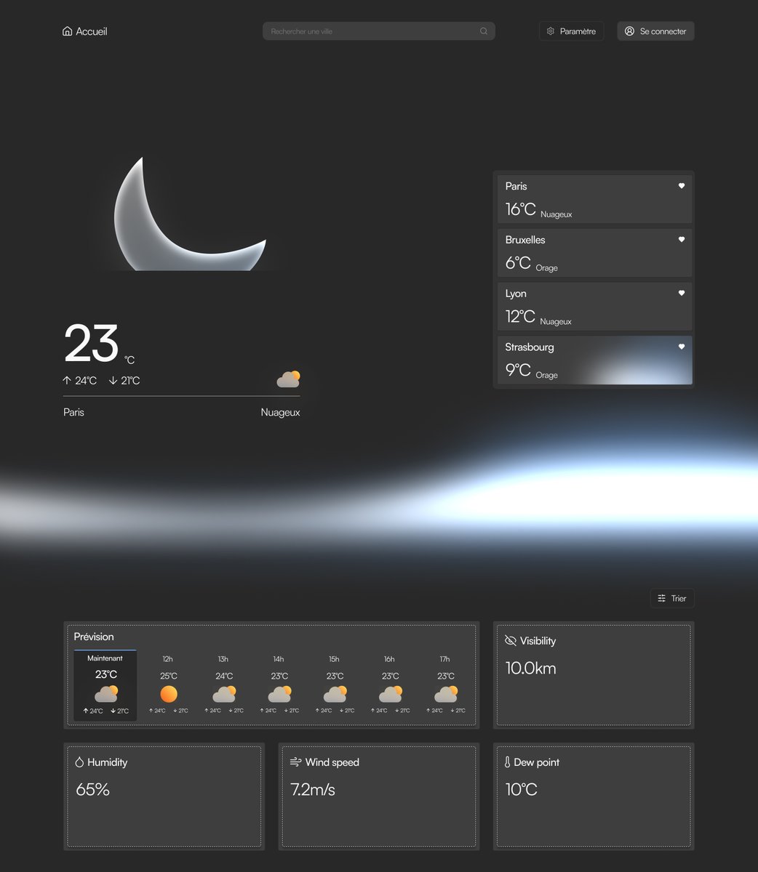Click the sliders icon in Trier
Screen dimensions: 758x872
pos(662,599)
